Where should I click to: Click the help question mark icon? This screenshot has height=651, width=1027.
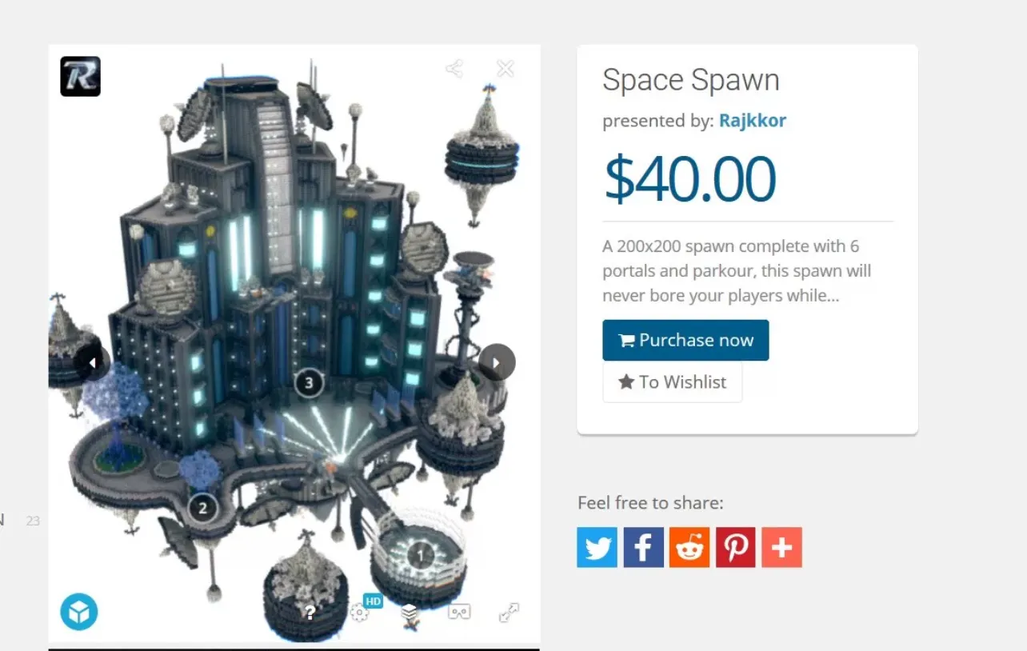(x=310, y=613)
